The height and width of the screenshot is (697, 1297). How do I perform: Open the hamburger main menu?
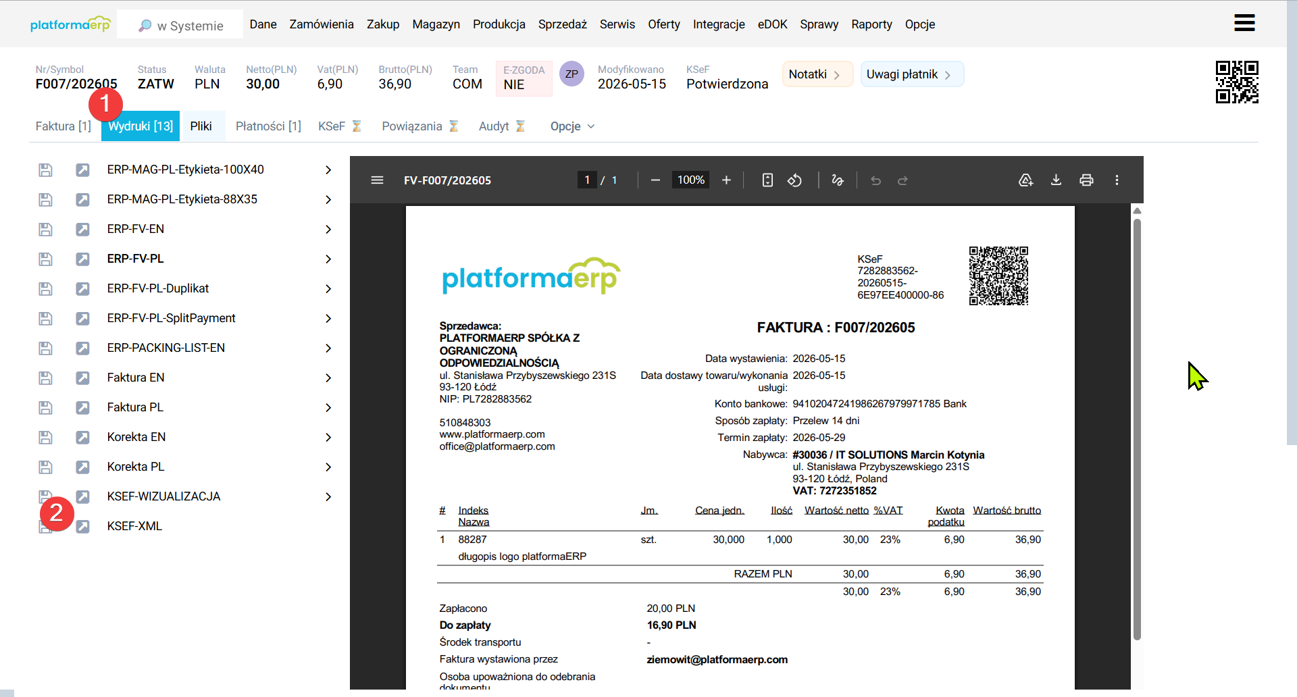[x=1244, y=23]
